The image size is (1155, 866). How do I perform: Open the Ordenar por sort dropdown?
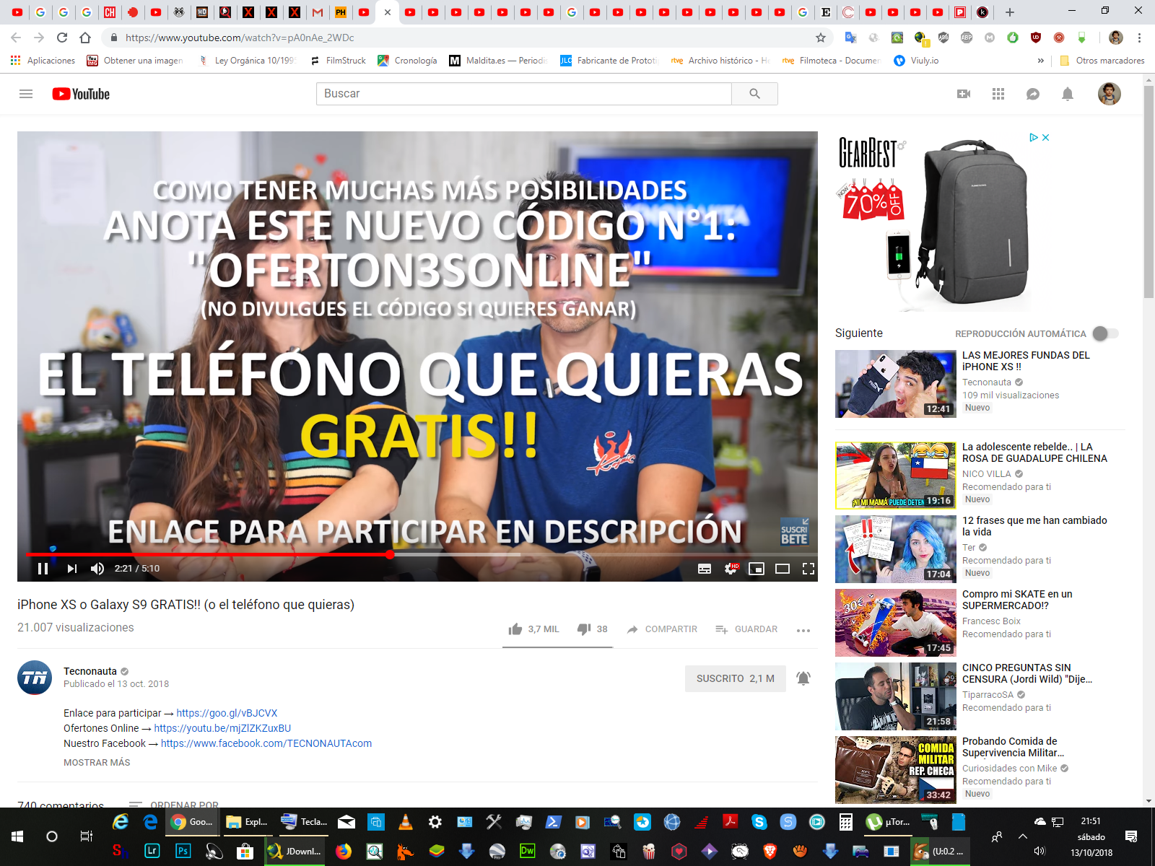[174, 804]
